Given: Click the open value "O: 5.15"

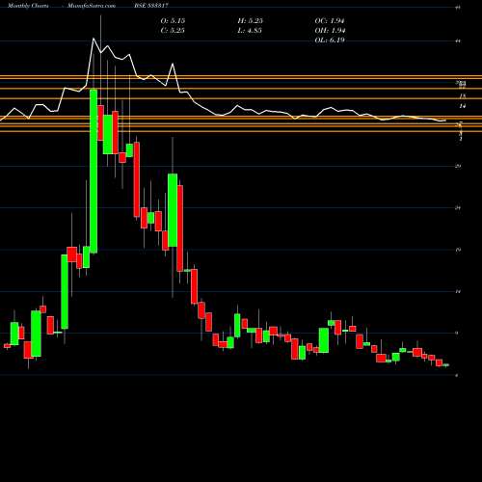Looking at the screenshot, I should point(173,21).
